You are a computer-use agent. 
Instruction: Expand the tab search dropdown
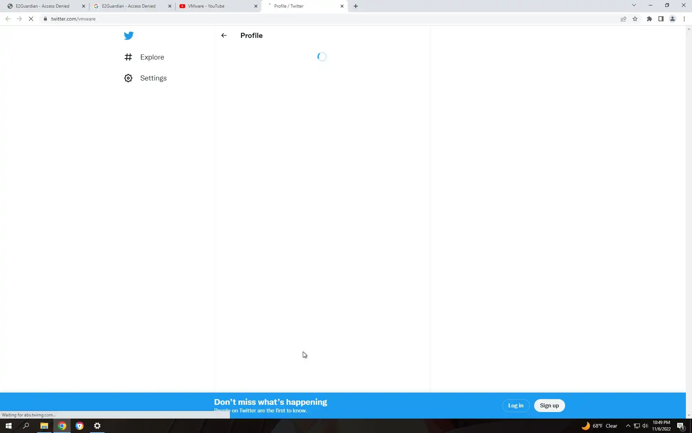point(634,5)
